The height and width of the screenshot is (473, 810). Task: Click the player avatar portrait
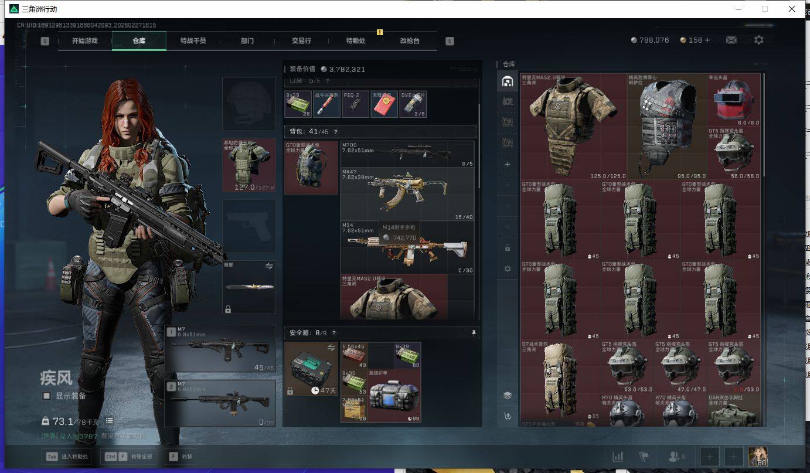[757, 457]
